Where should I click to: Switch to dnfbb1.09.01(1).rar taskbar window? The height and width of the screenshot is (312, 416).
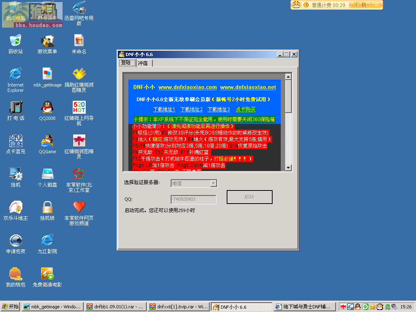pos(115,307)
